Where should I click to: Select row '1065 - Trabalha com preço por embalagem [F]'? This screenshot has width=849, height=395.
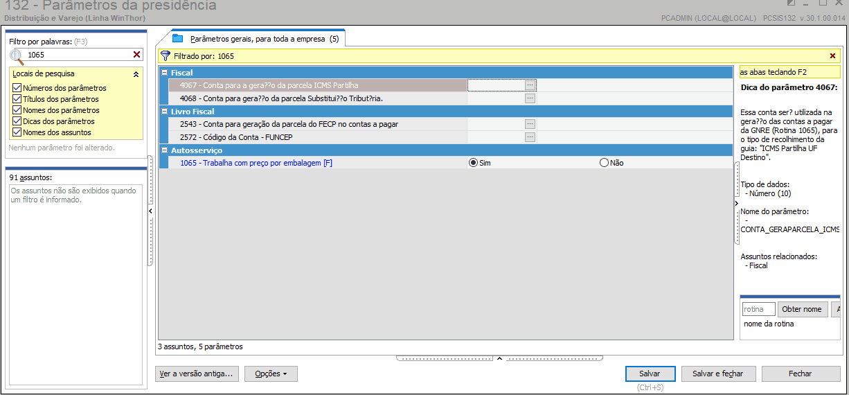(x=318, y=163)
